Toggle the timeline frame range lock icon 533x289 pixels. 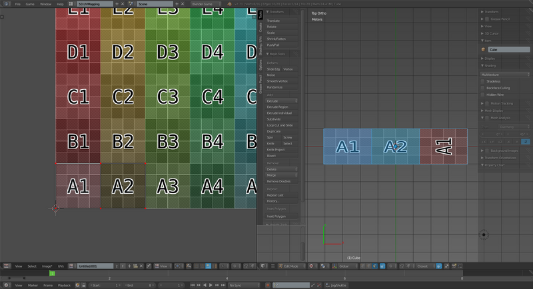[84, 285]
